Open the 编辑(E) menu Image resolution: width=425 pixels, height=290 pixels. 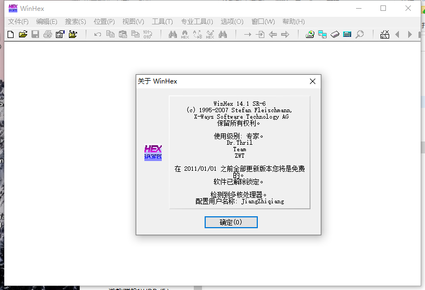pos(47,22)
